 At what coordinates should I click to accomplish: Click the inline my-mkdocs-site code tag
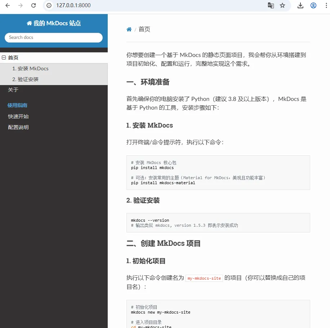204,278
